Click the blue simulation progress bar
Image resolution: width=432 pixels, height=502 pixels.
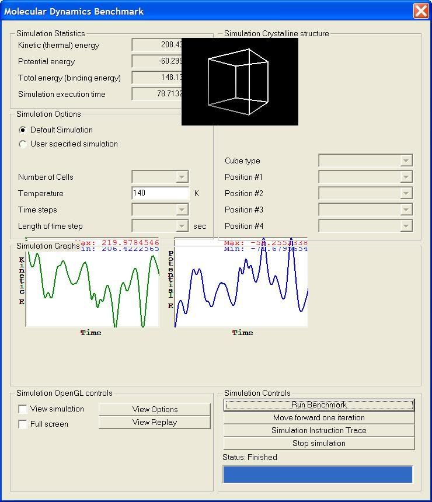pyautogui.click(x=318, y=474)
